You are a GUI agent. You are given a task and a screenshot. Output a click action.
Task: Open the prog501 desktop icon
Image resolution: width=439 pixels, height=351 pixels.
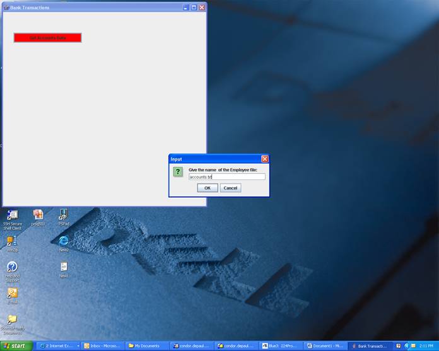(38, 215)
